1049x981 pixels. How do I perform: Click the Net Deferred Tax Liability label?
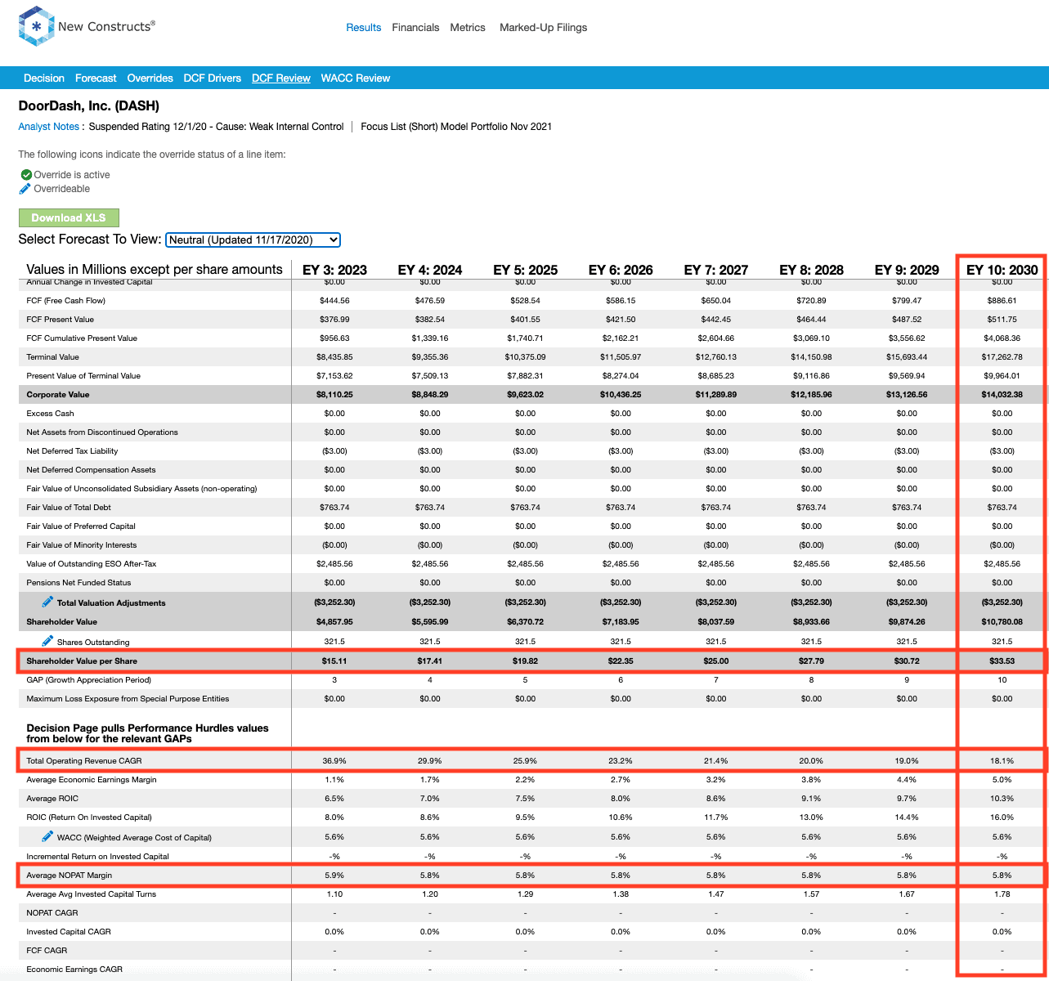pyautogui.click(x=72, y=451)
